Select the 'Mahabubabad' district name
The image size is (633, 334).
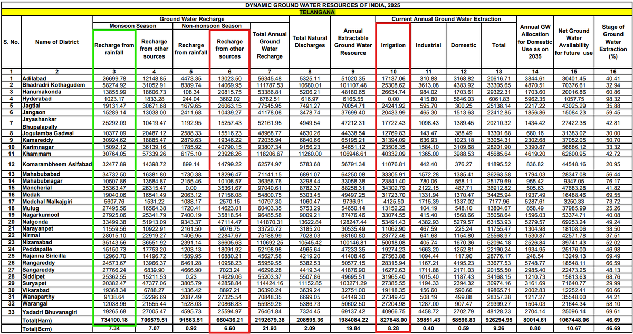[41, 174]
